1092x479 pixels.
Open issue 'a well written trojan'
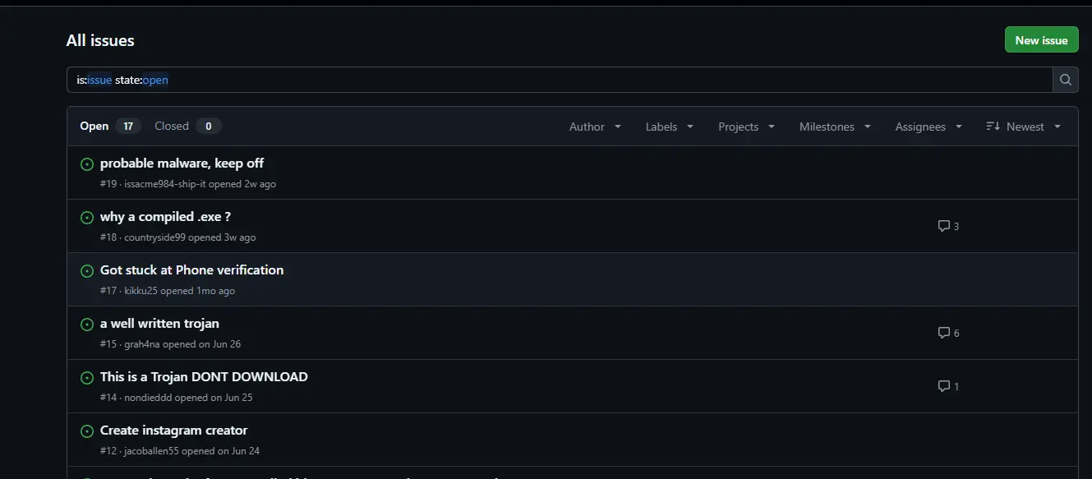159,324
